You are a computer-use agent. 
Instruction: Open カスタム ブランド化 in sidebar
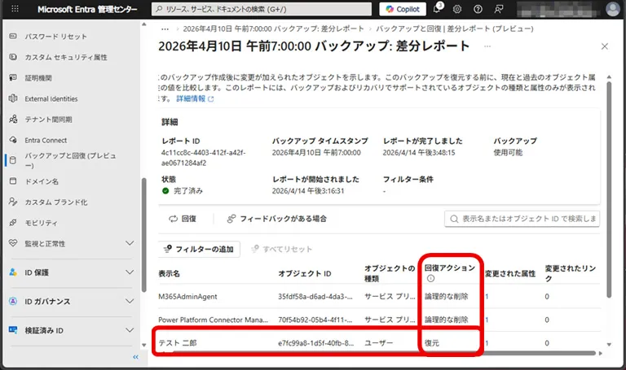(x=56, y=202)
